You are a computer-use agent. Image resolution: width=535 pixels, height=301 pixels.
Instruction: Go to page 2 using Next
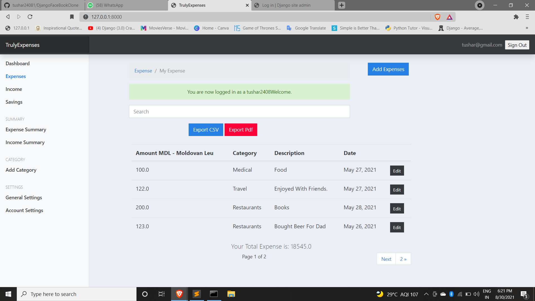(386, 259)
